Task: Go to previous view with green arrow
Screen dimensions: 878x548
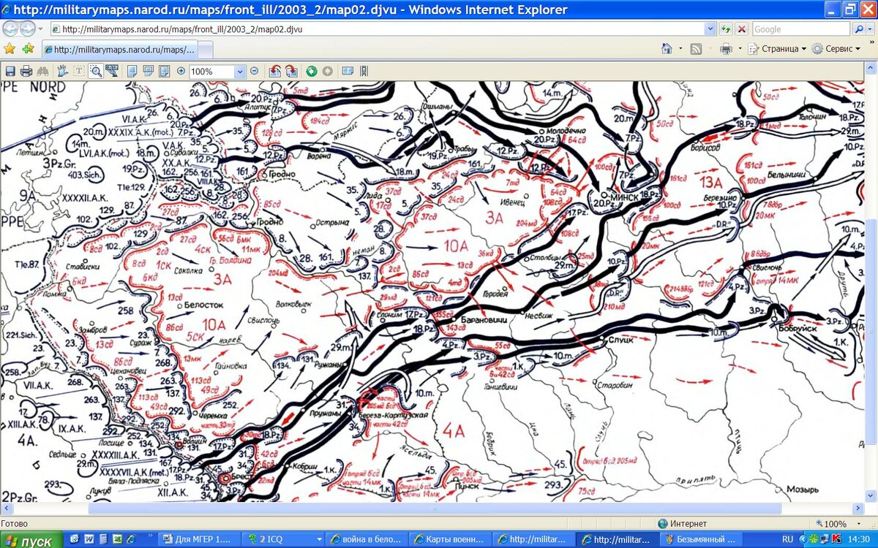Action: (x=311, y=72)
